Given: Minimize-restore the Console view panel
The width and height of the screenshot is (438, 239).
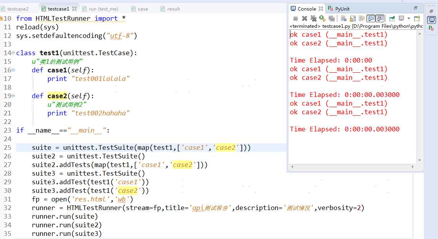Looking at the screenshot, I should tap(415, 8).
